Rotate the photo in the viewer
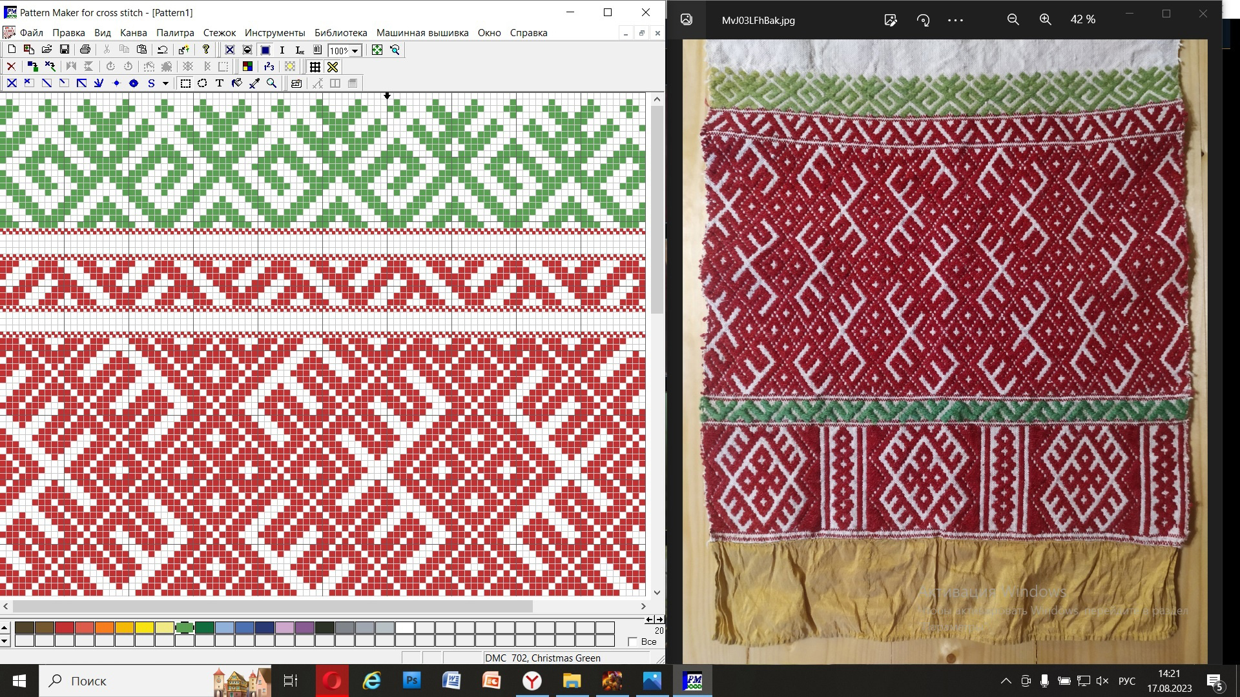This screenshot has width=1240, height=697. click(923, 20)
